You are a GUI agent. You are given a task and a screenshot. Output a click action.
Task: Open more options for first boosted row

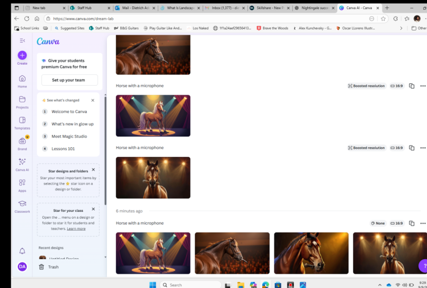(x=423, y=86)
